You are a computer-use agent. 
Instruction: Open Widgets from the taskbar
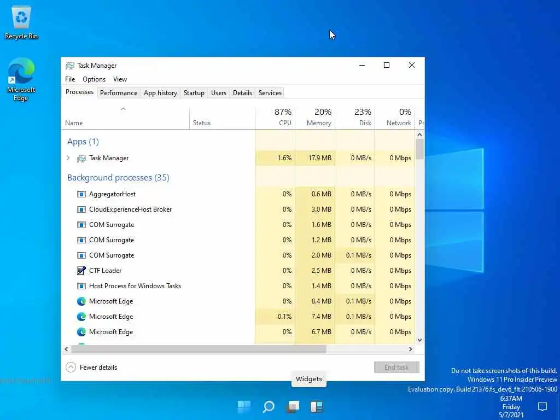pos(317,406)
